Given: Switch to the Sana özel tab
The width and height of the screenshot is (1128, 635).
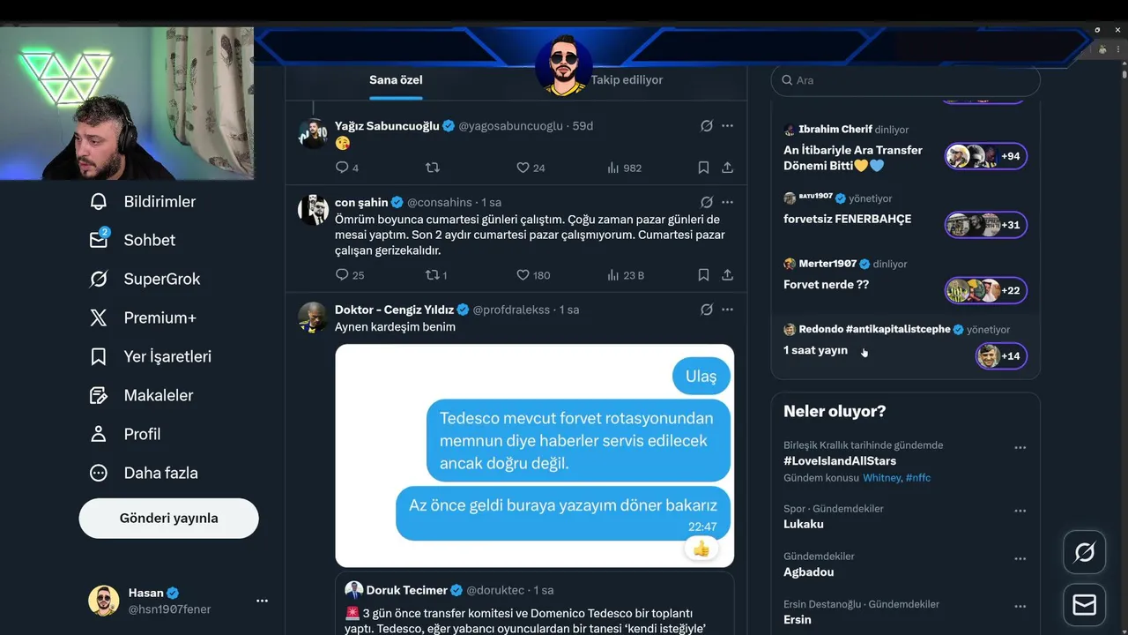Looking at the screenshot, I should tap(396, 80).
